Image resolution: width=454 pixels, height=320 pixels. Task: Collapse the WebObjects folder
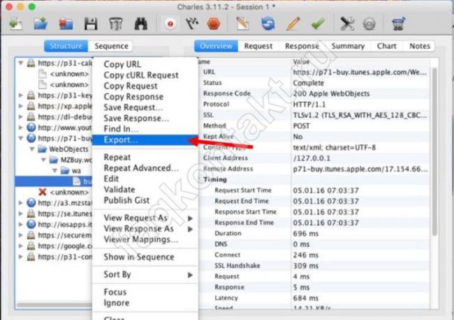pyautogui.click(x=32, y=149)
